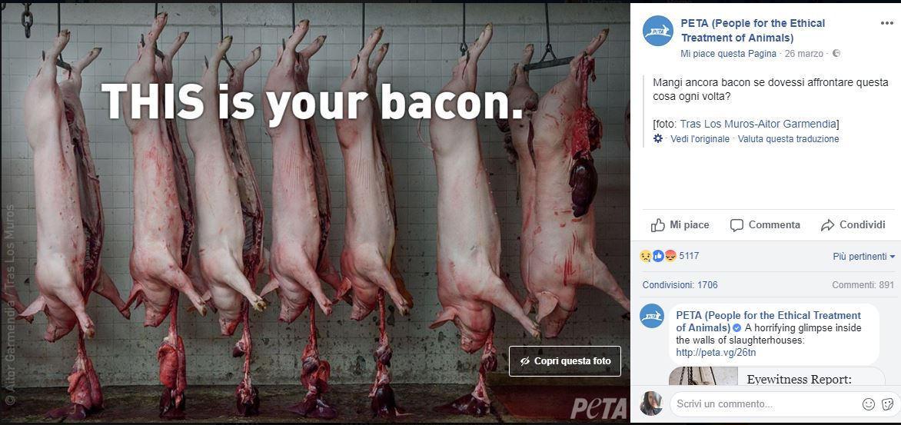Click the Condividi share action
Screen dimensions: 901x425
[x=853, y=225]
